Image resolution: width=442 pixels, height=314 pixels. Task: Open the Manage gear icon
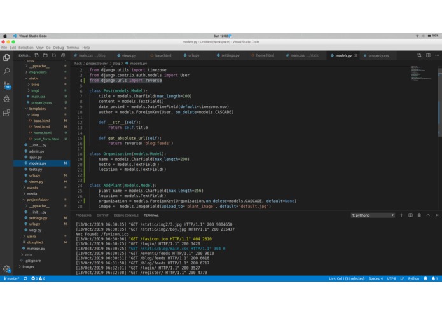tap(6, 269)
